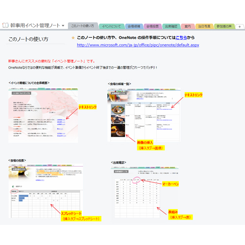Click the 表組み yellow label
Viewport: 245px width, 245px height.
(173, 212)
